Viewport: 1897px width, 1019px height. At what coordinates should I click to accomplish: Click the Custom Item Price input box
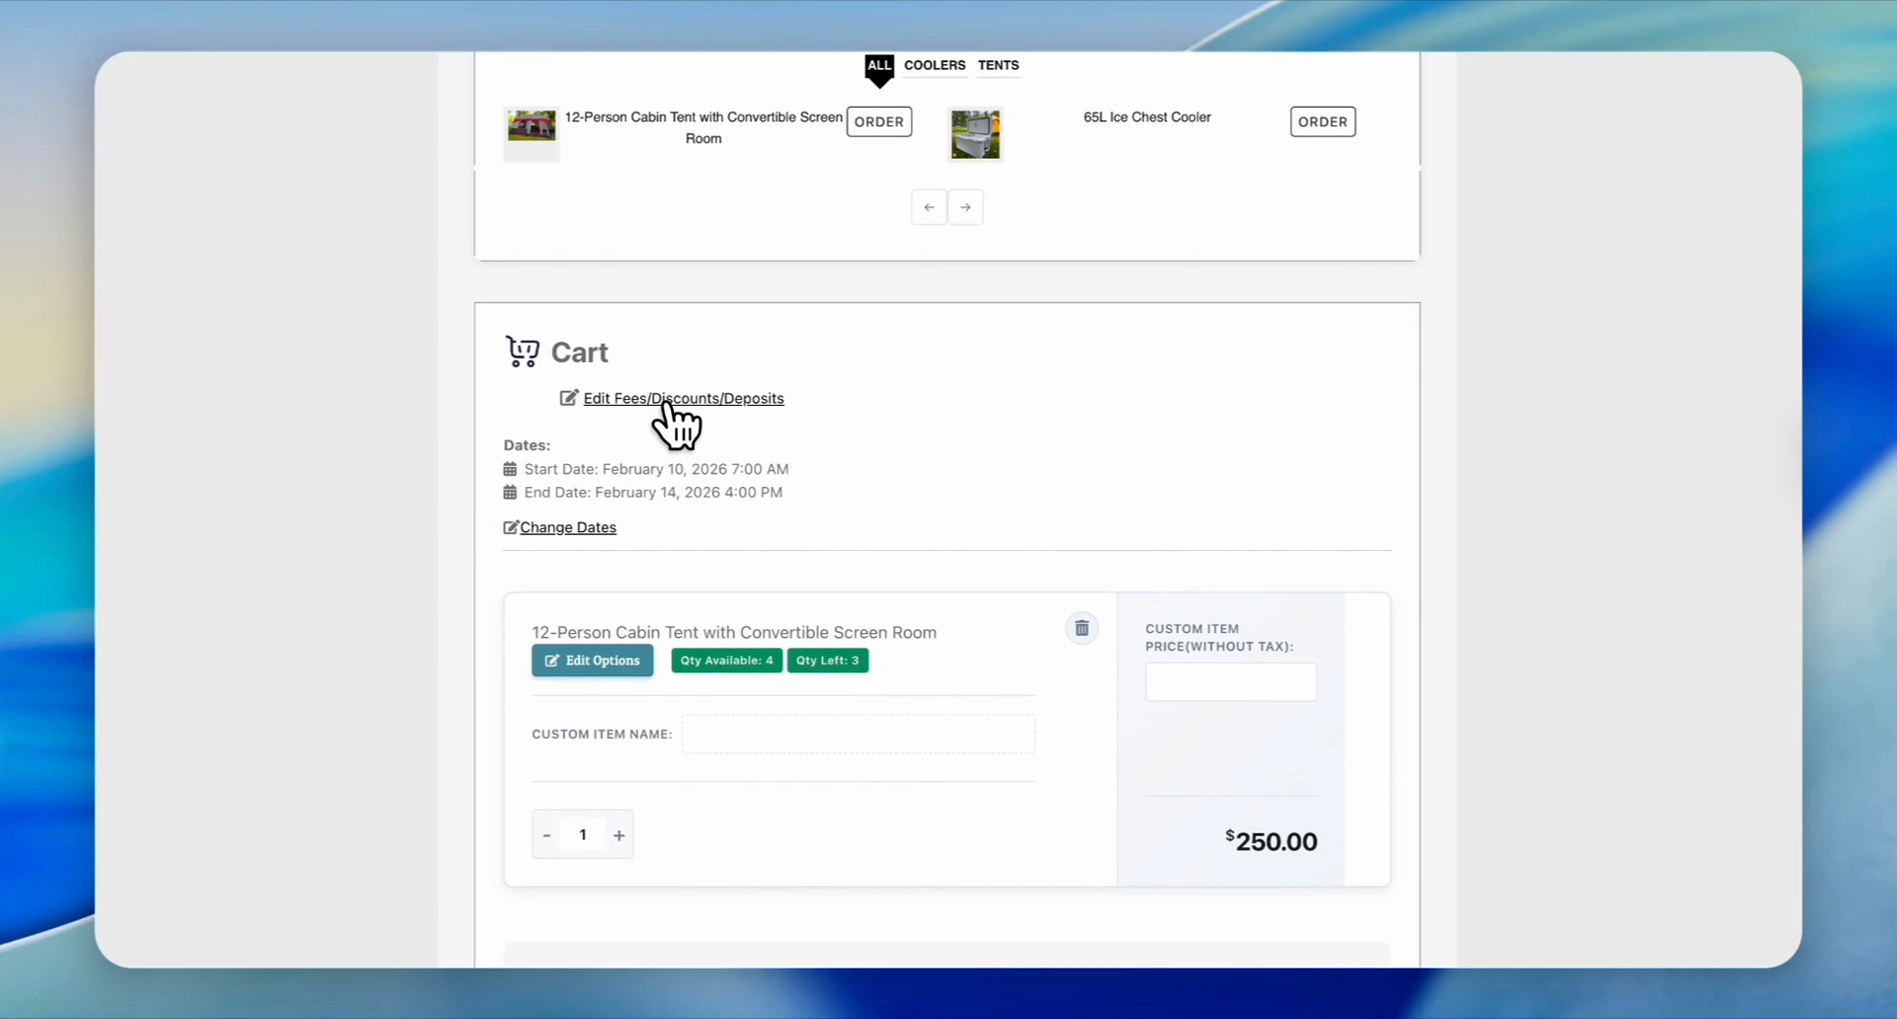click(x=1230, y=681)
